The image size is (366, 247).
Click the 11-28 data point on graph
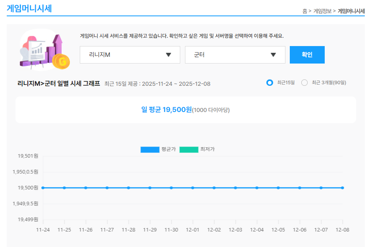click(129, 188)
